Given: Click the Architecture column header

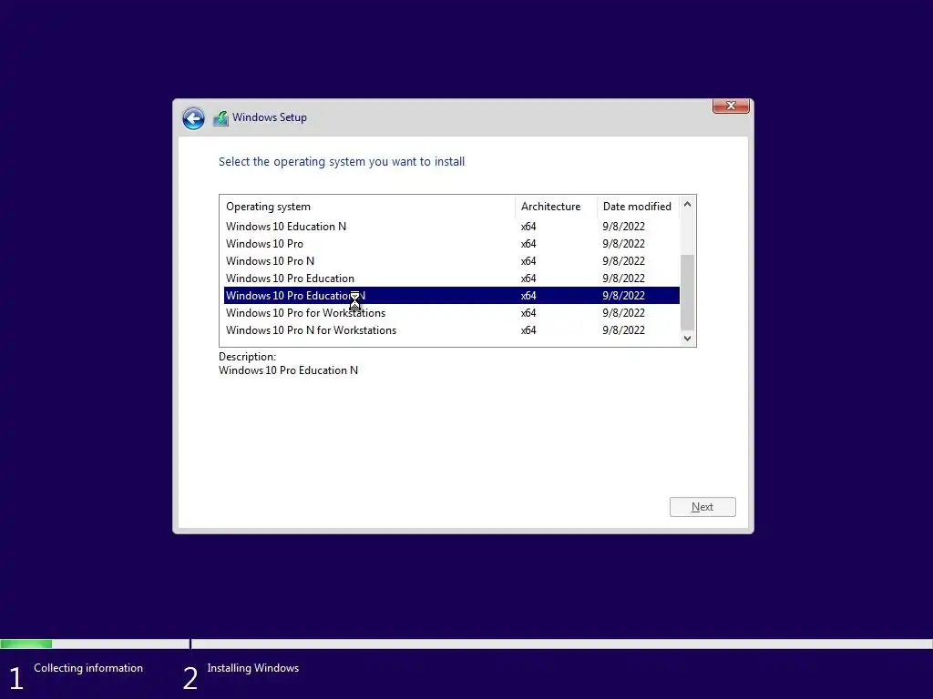Looking at the screenshot, I should [556, 207].
